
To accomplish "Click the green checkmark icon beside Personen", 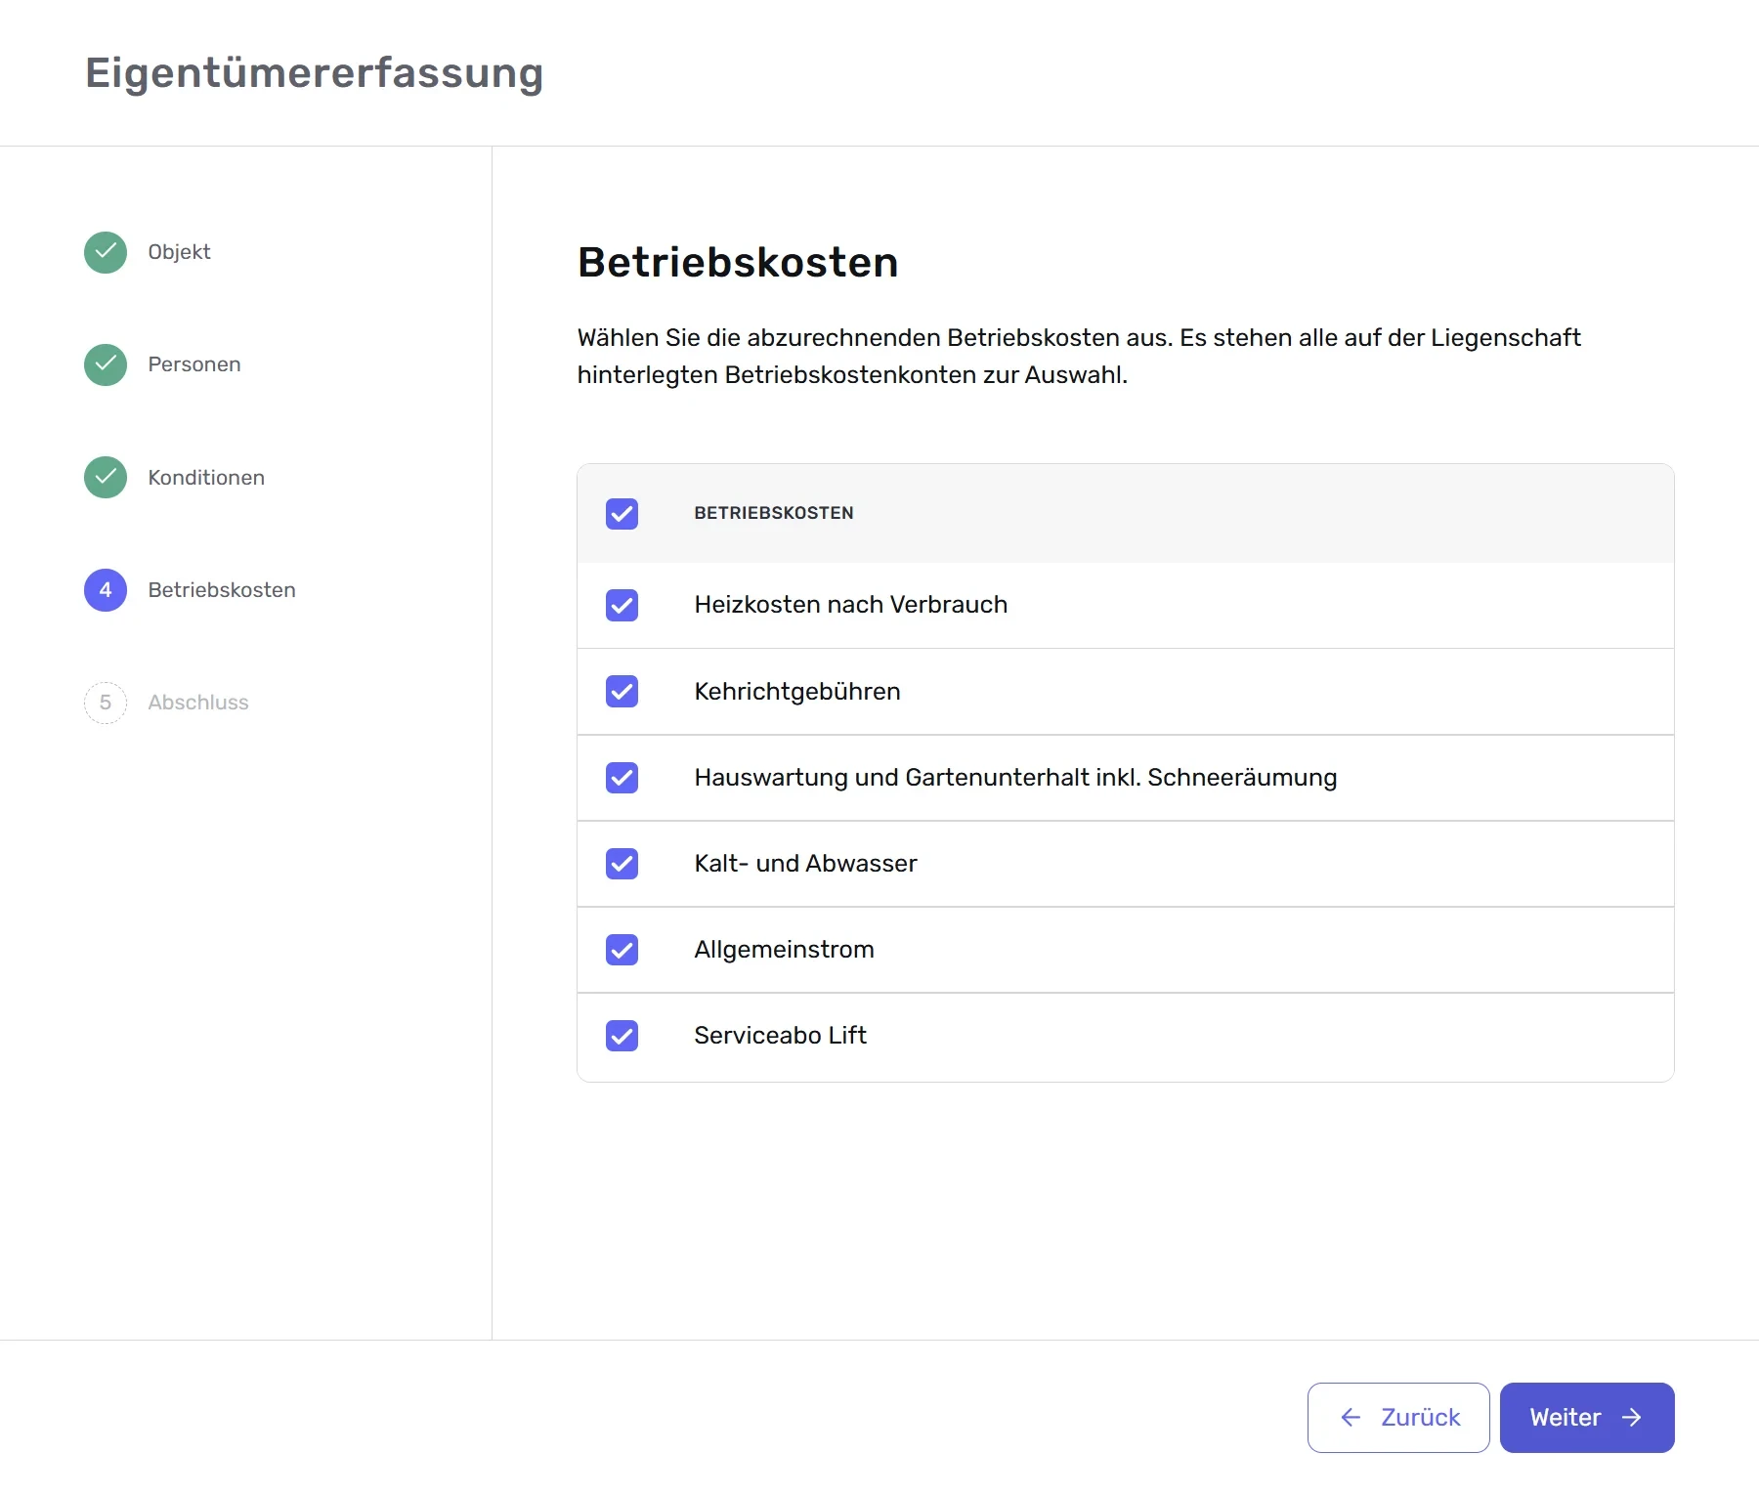I will coord(106,364).
